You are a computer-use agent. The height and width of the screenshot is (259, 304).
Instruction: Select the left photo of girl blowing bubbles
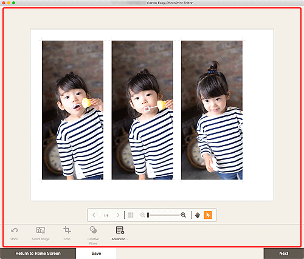click(x=72, y=110)
